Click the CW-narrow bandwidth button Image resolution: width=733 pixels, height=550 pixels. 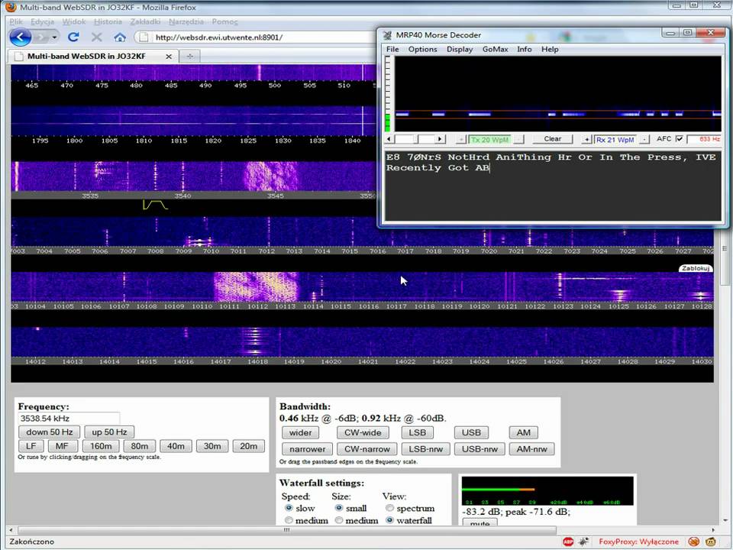[367, 449]
